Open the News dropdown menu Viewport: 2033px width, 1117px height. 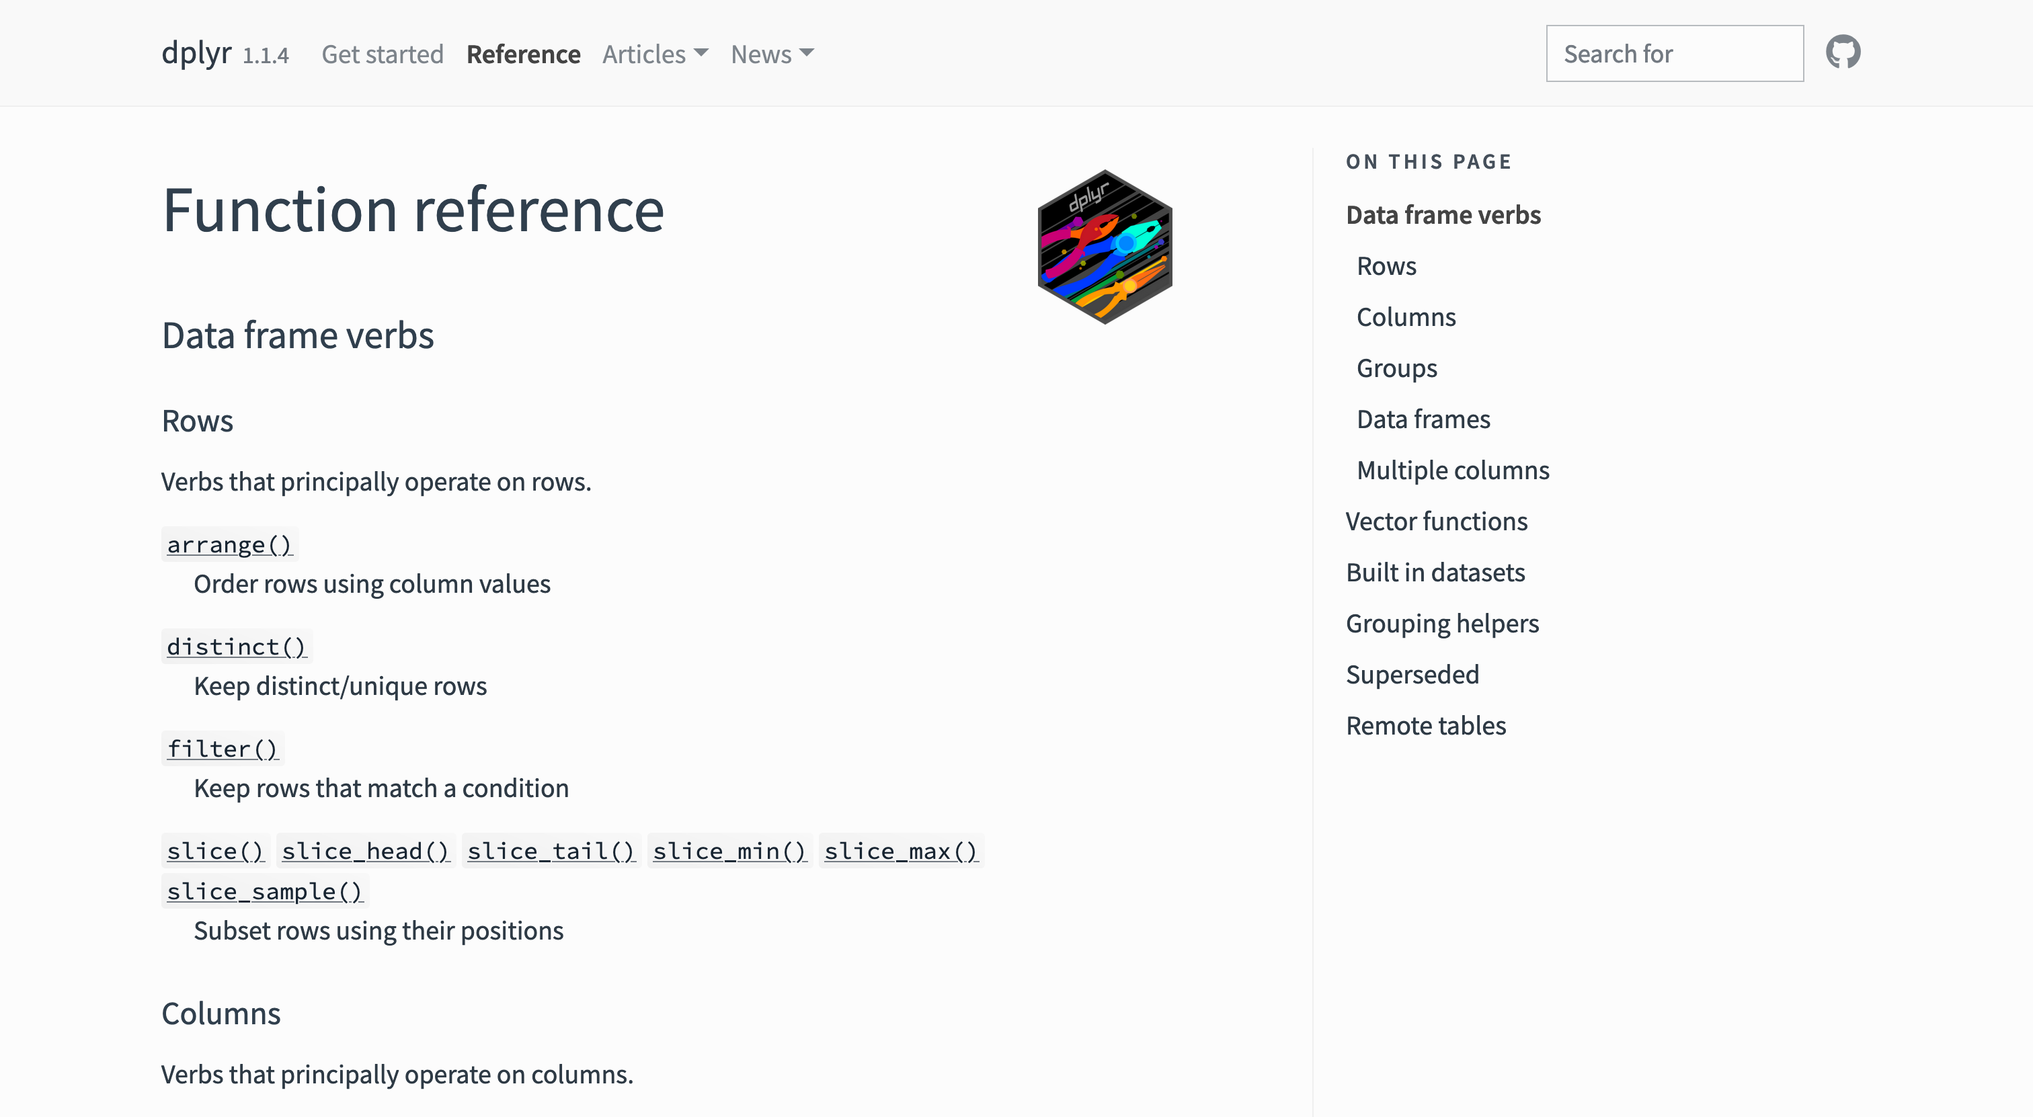pos(772,54)
